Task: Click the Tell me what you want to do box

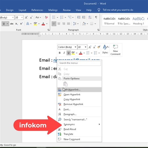Action: pyautogui.click(x=118, y=10)
